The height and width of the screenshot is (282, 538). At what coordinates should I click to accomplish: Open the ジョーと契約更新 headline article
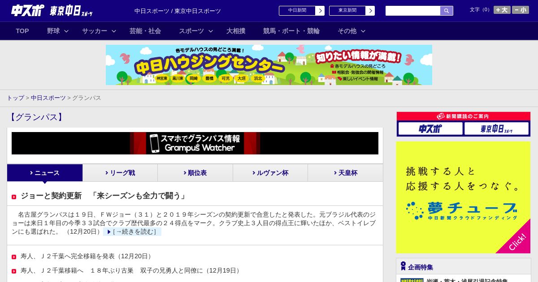point(104,196)
